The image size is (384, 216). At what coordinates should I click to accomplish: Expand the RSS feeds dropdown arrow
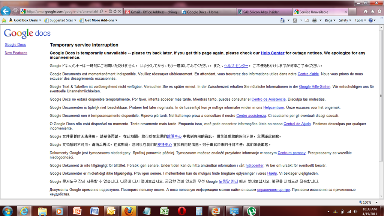tap(301, 20)
